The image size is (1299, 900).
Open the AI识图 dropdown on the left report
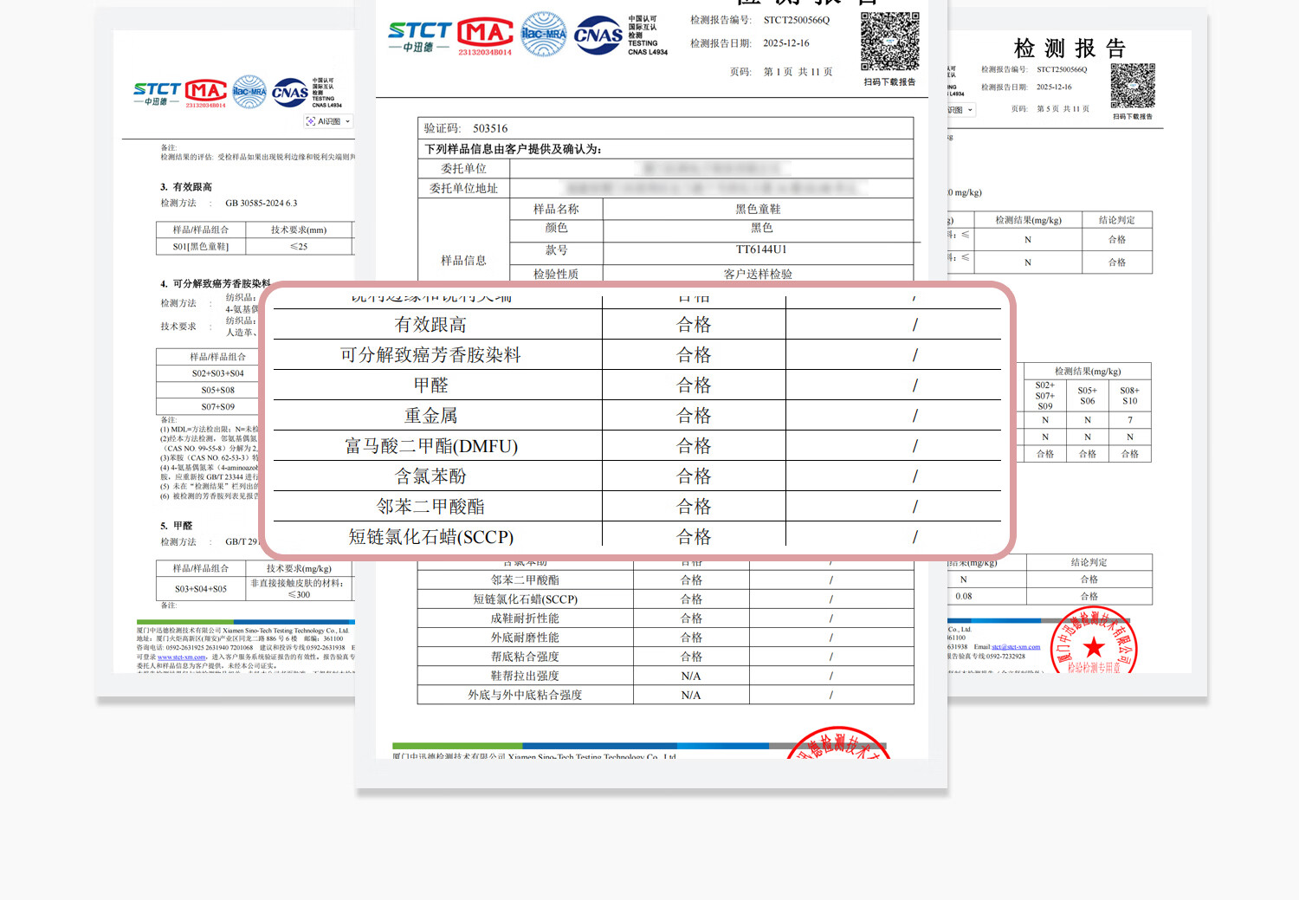[x=328, y=121]
